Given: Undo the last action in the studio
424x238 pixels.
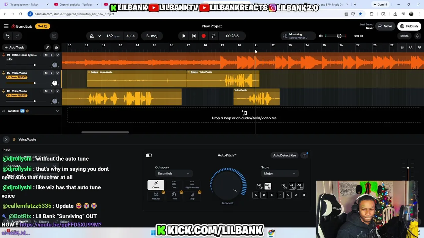Looking at the screenshot, I should 7,36.
